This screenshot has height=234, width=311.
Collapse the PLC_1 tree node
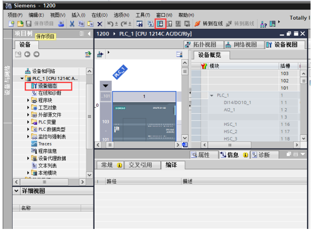(x=22, y=78)
